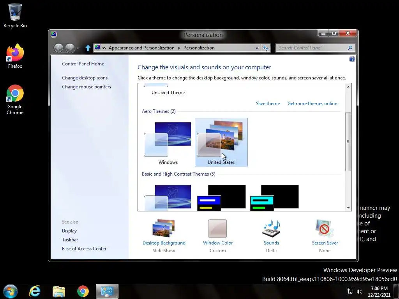Image resolution: width=399 pixels, height=299 pixels.
Task: Click the Aero Themes (2) heading
Action: coord(159,111)
